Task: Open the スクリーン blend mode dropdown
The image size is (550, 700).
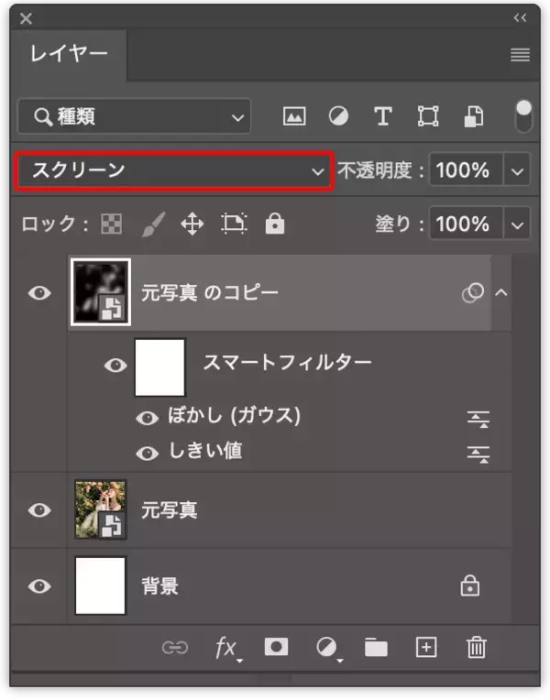Action: coord(175,171)
